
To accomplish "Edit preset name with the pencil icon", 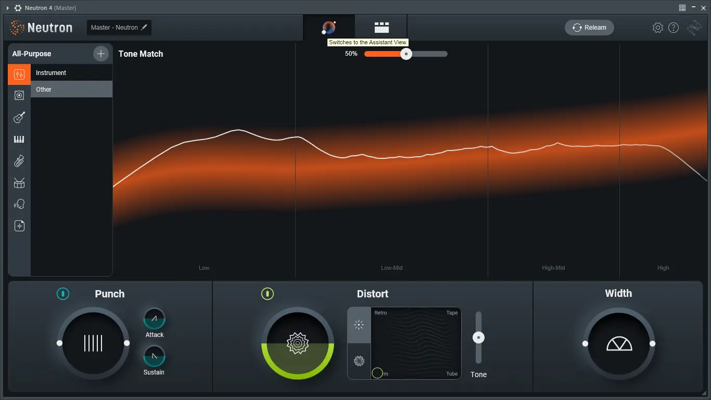I will 144,28.
